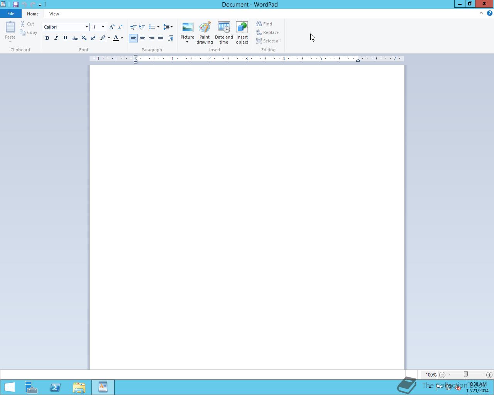
Task: Open Server Manager from taskbar
Action: [31, 387]
